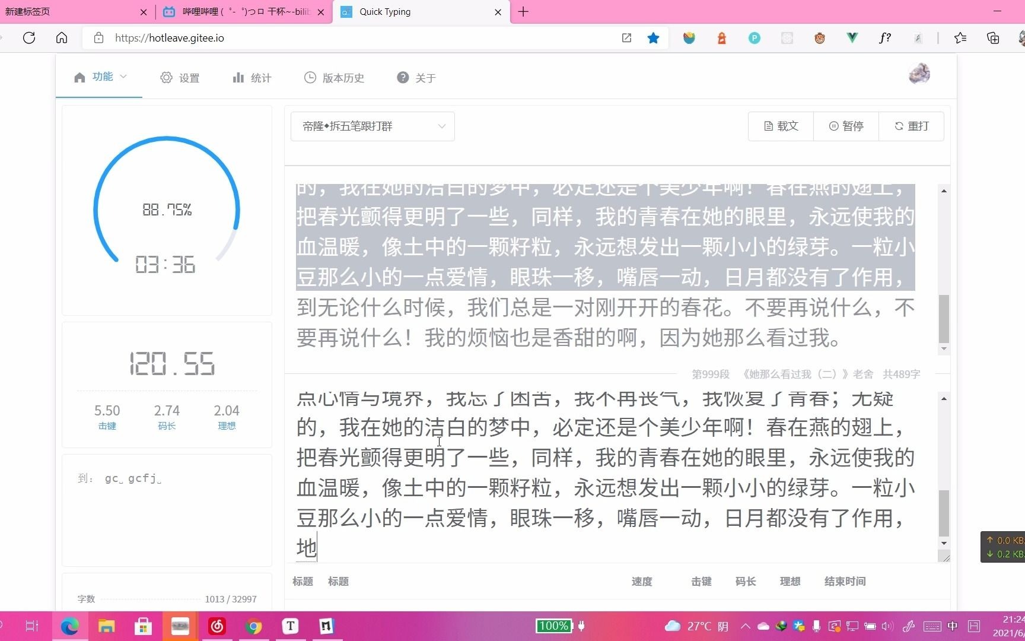Click the 理想 ideal label
Screen dimensions: 1025x641
pyautogui.click(x=227, y=426)
